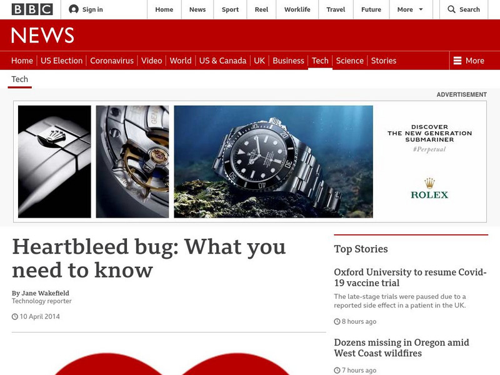Open the Coronavirus news section
Image resolution: width=500 pixels, height=375 pixels.
point(112,61)
